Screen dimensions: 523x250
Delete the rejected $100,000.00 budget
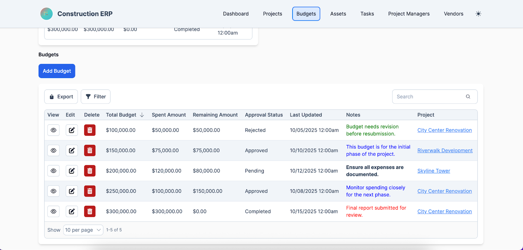tap(90, 130)
